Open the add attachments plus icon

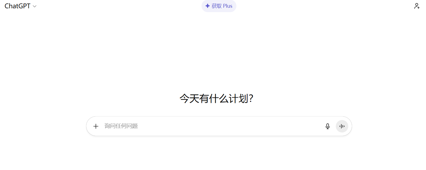pos(96,126)
